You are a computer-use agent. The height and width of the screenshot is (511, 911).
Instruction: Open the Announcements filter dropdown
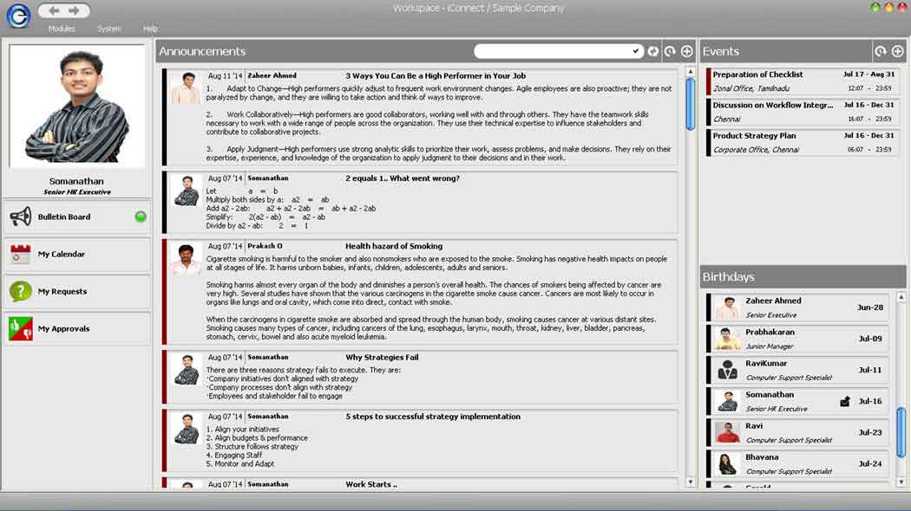[636, 52]
